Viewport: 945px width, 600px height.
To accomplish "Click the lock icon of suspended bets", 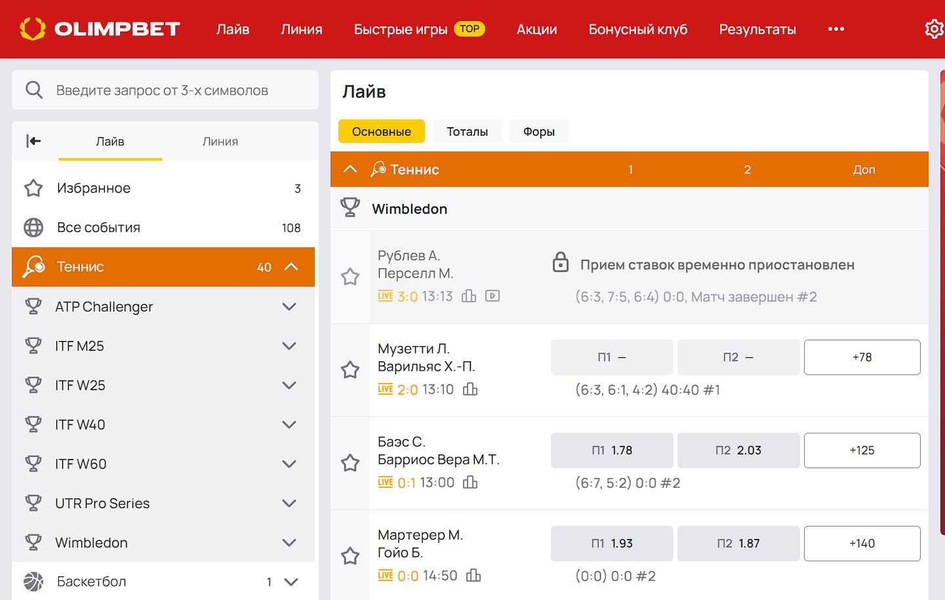I will tap(561, 262).
